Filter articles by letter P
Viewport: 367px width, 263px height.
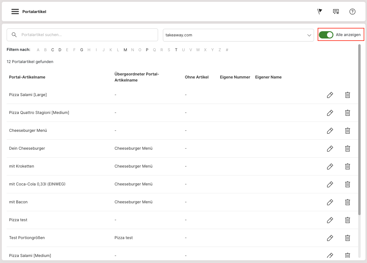point(147,50)
